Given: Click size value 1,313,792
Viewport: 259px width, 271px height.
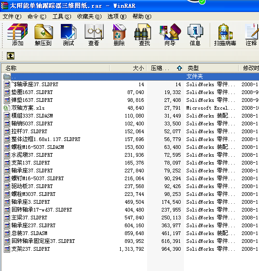Looking at the screenshot, I should coord(132,249).
